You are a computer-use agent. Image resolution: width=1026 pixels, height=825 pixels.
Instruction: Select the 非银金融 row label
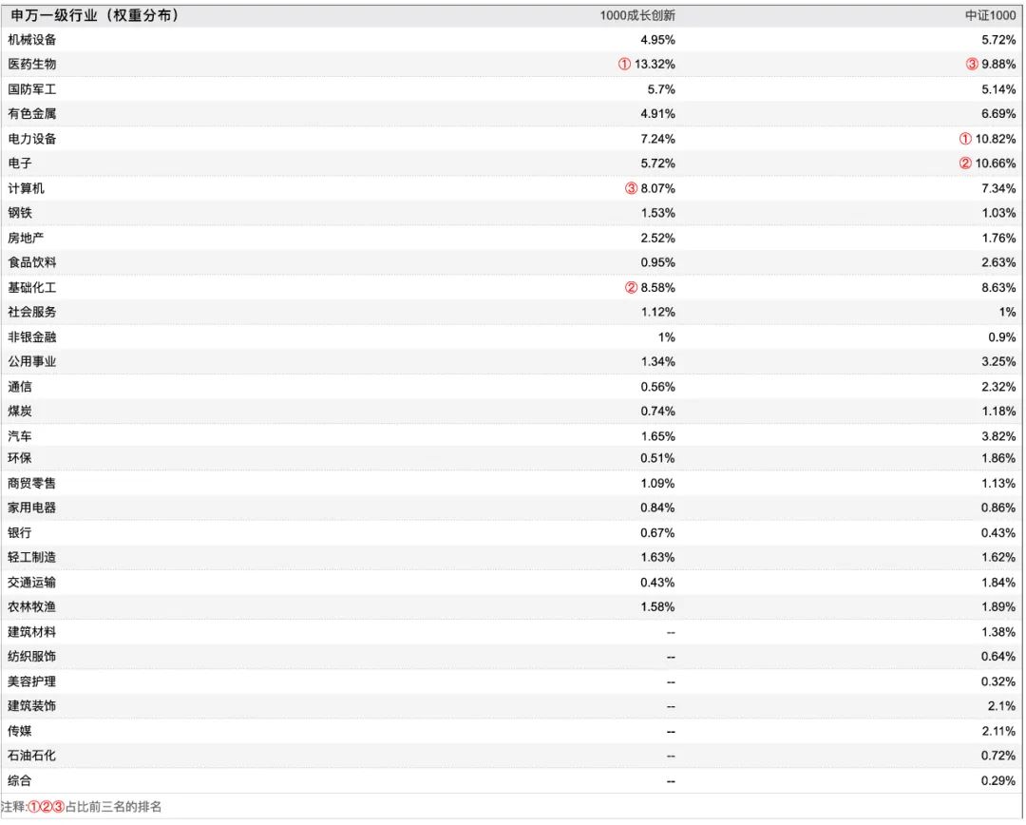(x=32, y=337)
